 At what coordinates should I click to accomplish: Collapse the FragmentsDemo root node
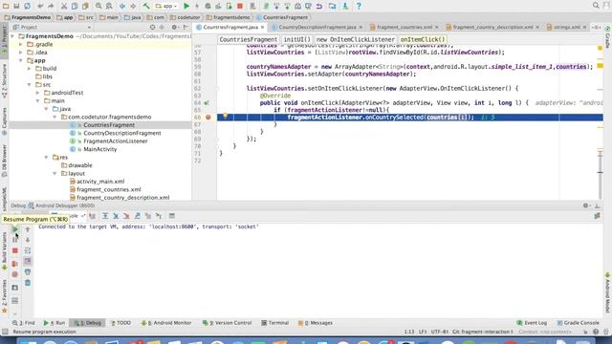tap(12, 36)
